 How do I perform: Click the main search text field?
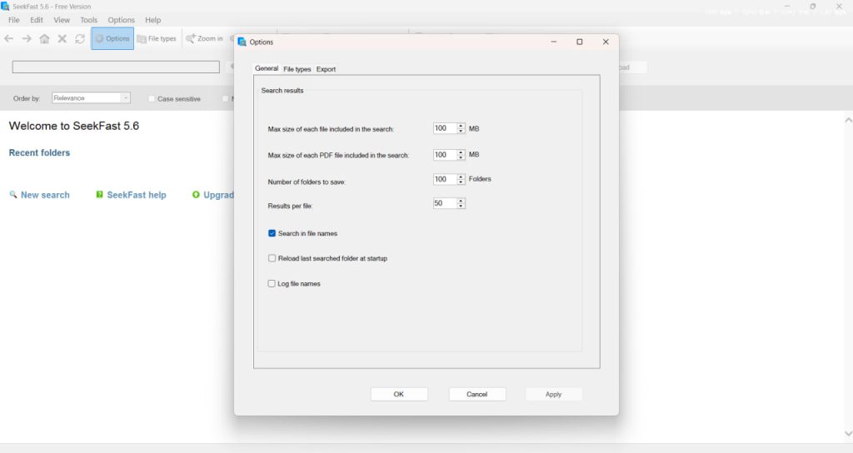[116, 67]
